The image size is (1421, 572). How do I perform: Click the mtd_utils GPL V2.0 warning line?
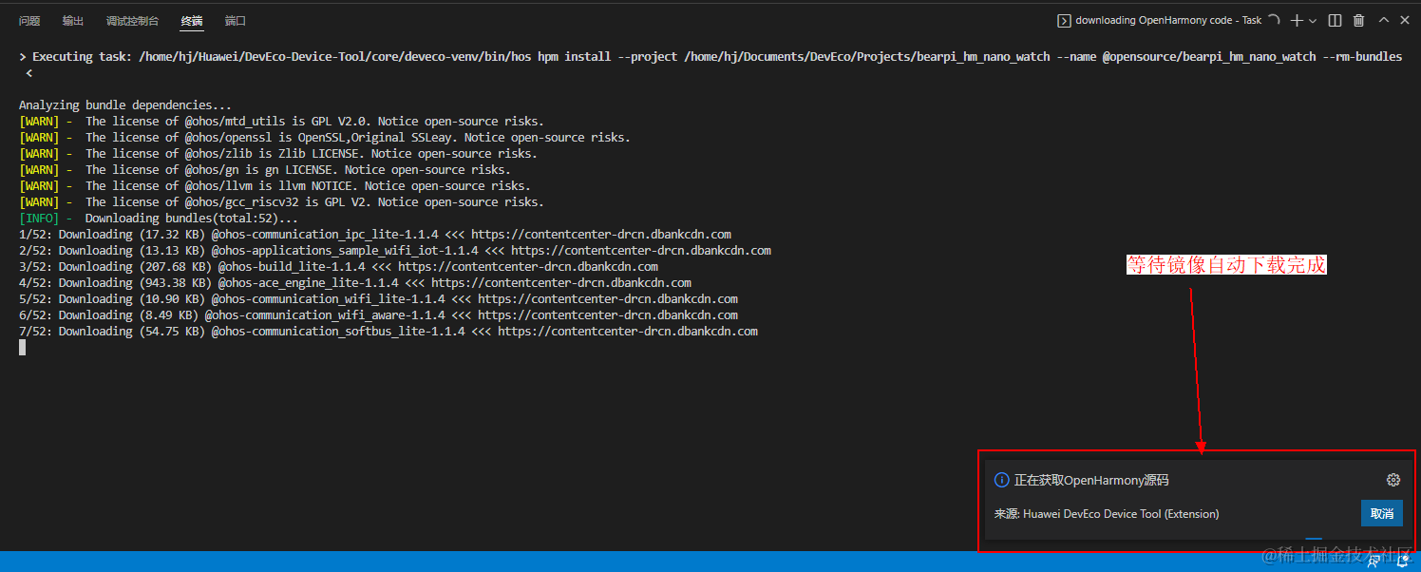pos(281,121)
